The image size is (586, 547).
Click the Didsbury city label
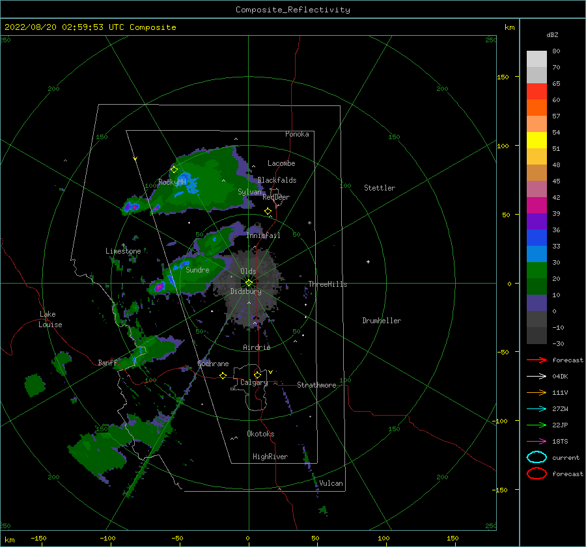[x=246, y=291]
